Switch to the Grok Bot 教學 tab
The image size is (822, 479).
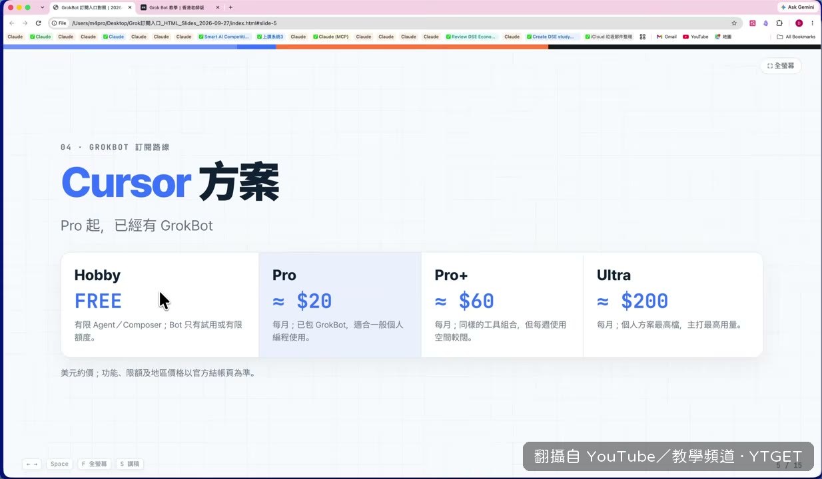tap(180, 7)
